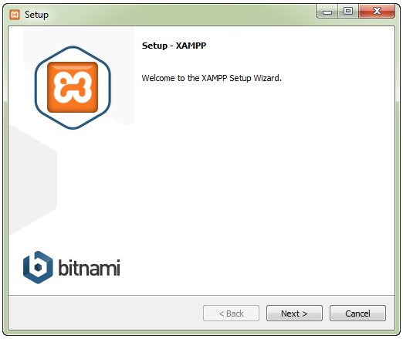Screen dimensions: 403x339
Task: Click the 'Setup - XAMPP' heading
Action: (x=174, y=46)
